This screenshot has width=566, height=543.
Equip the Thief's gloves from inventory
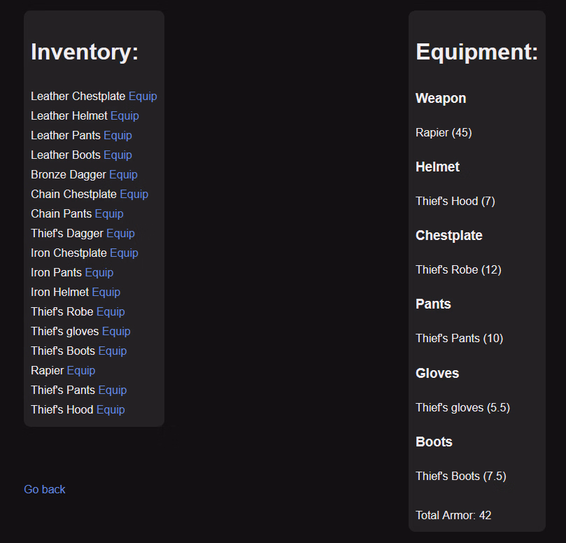pos(116,332)
